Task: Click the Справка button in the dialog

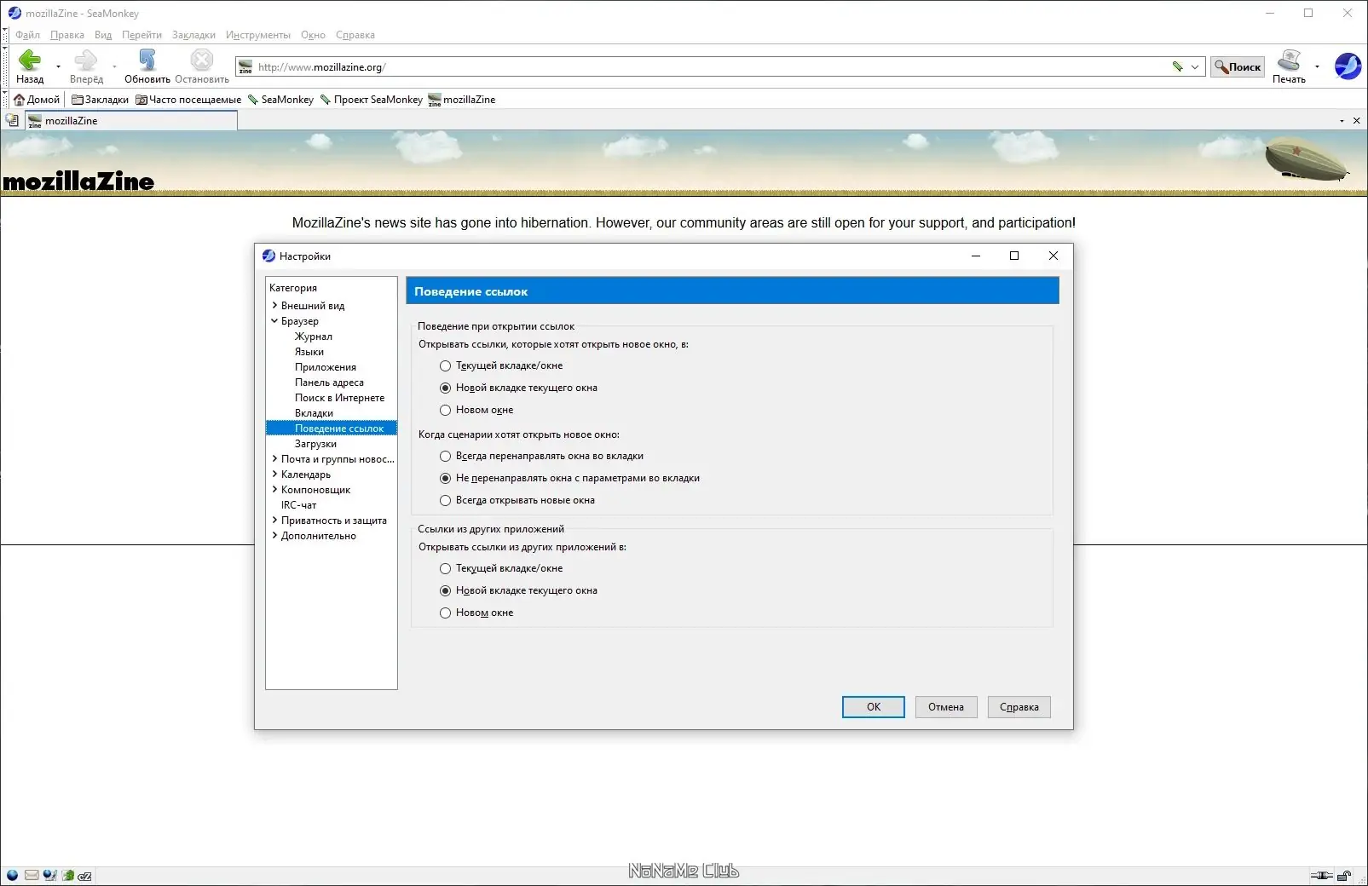Action: 1019,707
